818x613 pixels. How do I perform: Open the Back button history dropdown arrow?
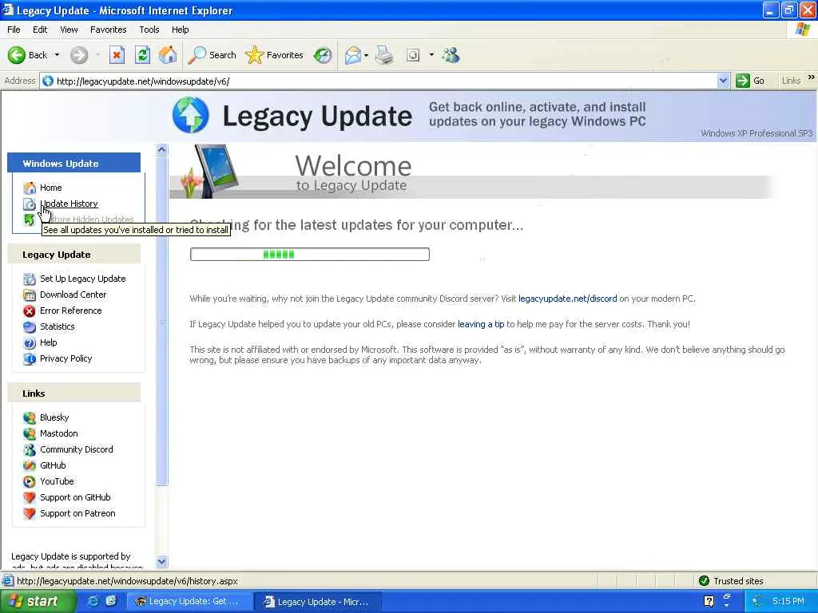(x=57, y=55)
